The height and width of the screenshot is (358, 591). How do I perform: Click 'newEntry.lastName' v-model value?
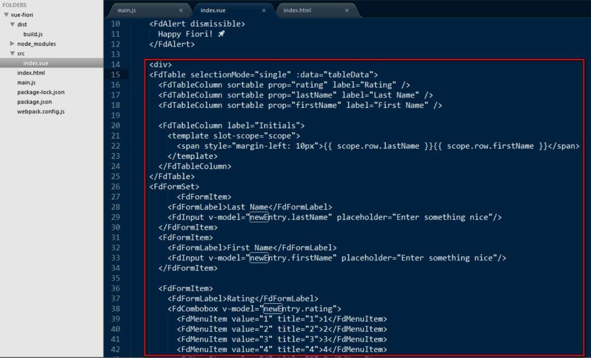(289, 217)
